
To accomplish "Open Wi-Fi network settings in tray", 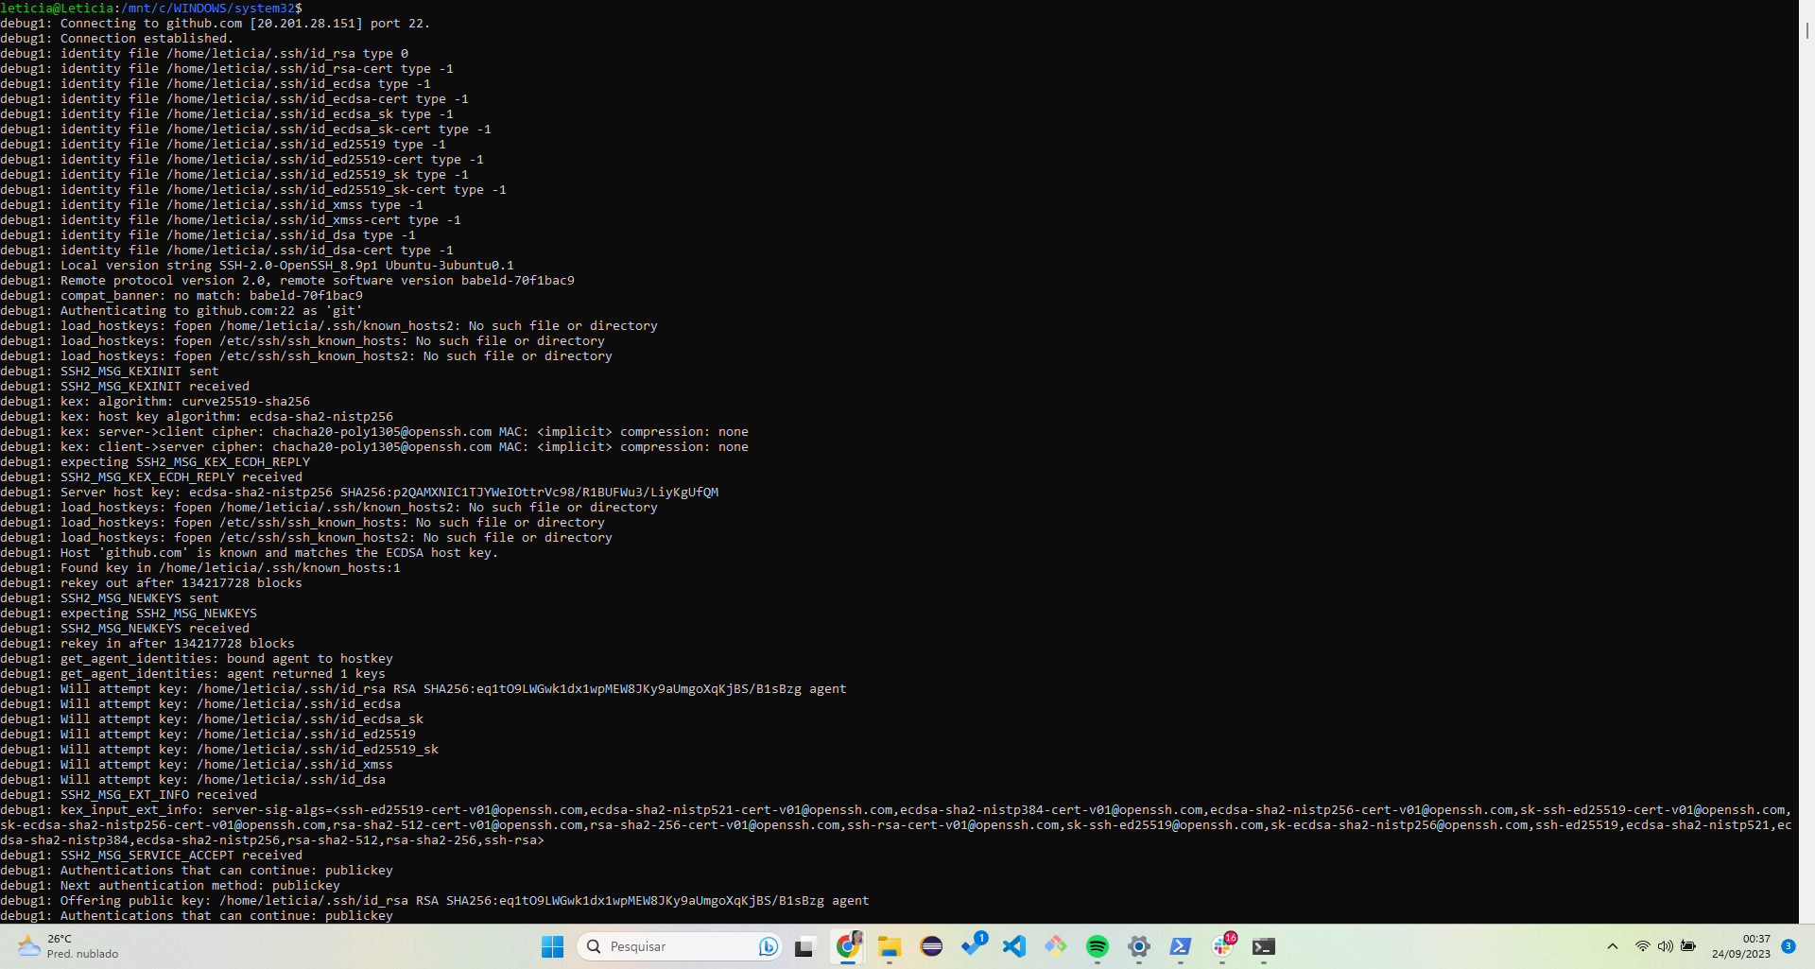I will [1643, 946].
